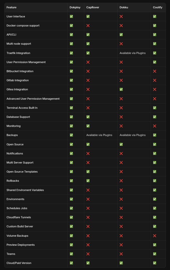This screenshot has height=270, width=170.
Task: Click the Coolify column header
Action: [158, 7]
